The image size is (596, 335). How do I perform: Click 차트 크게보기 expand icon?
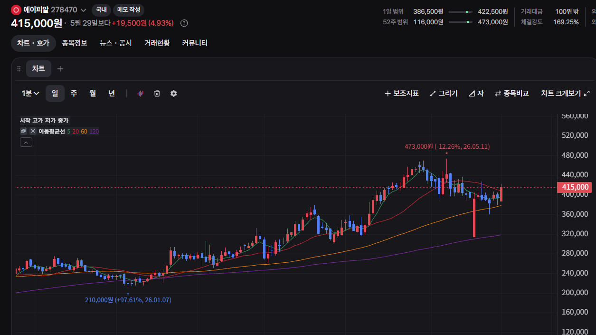[x=587, y=94]
